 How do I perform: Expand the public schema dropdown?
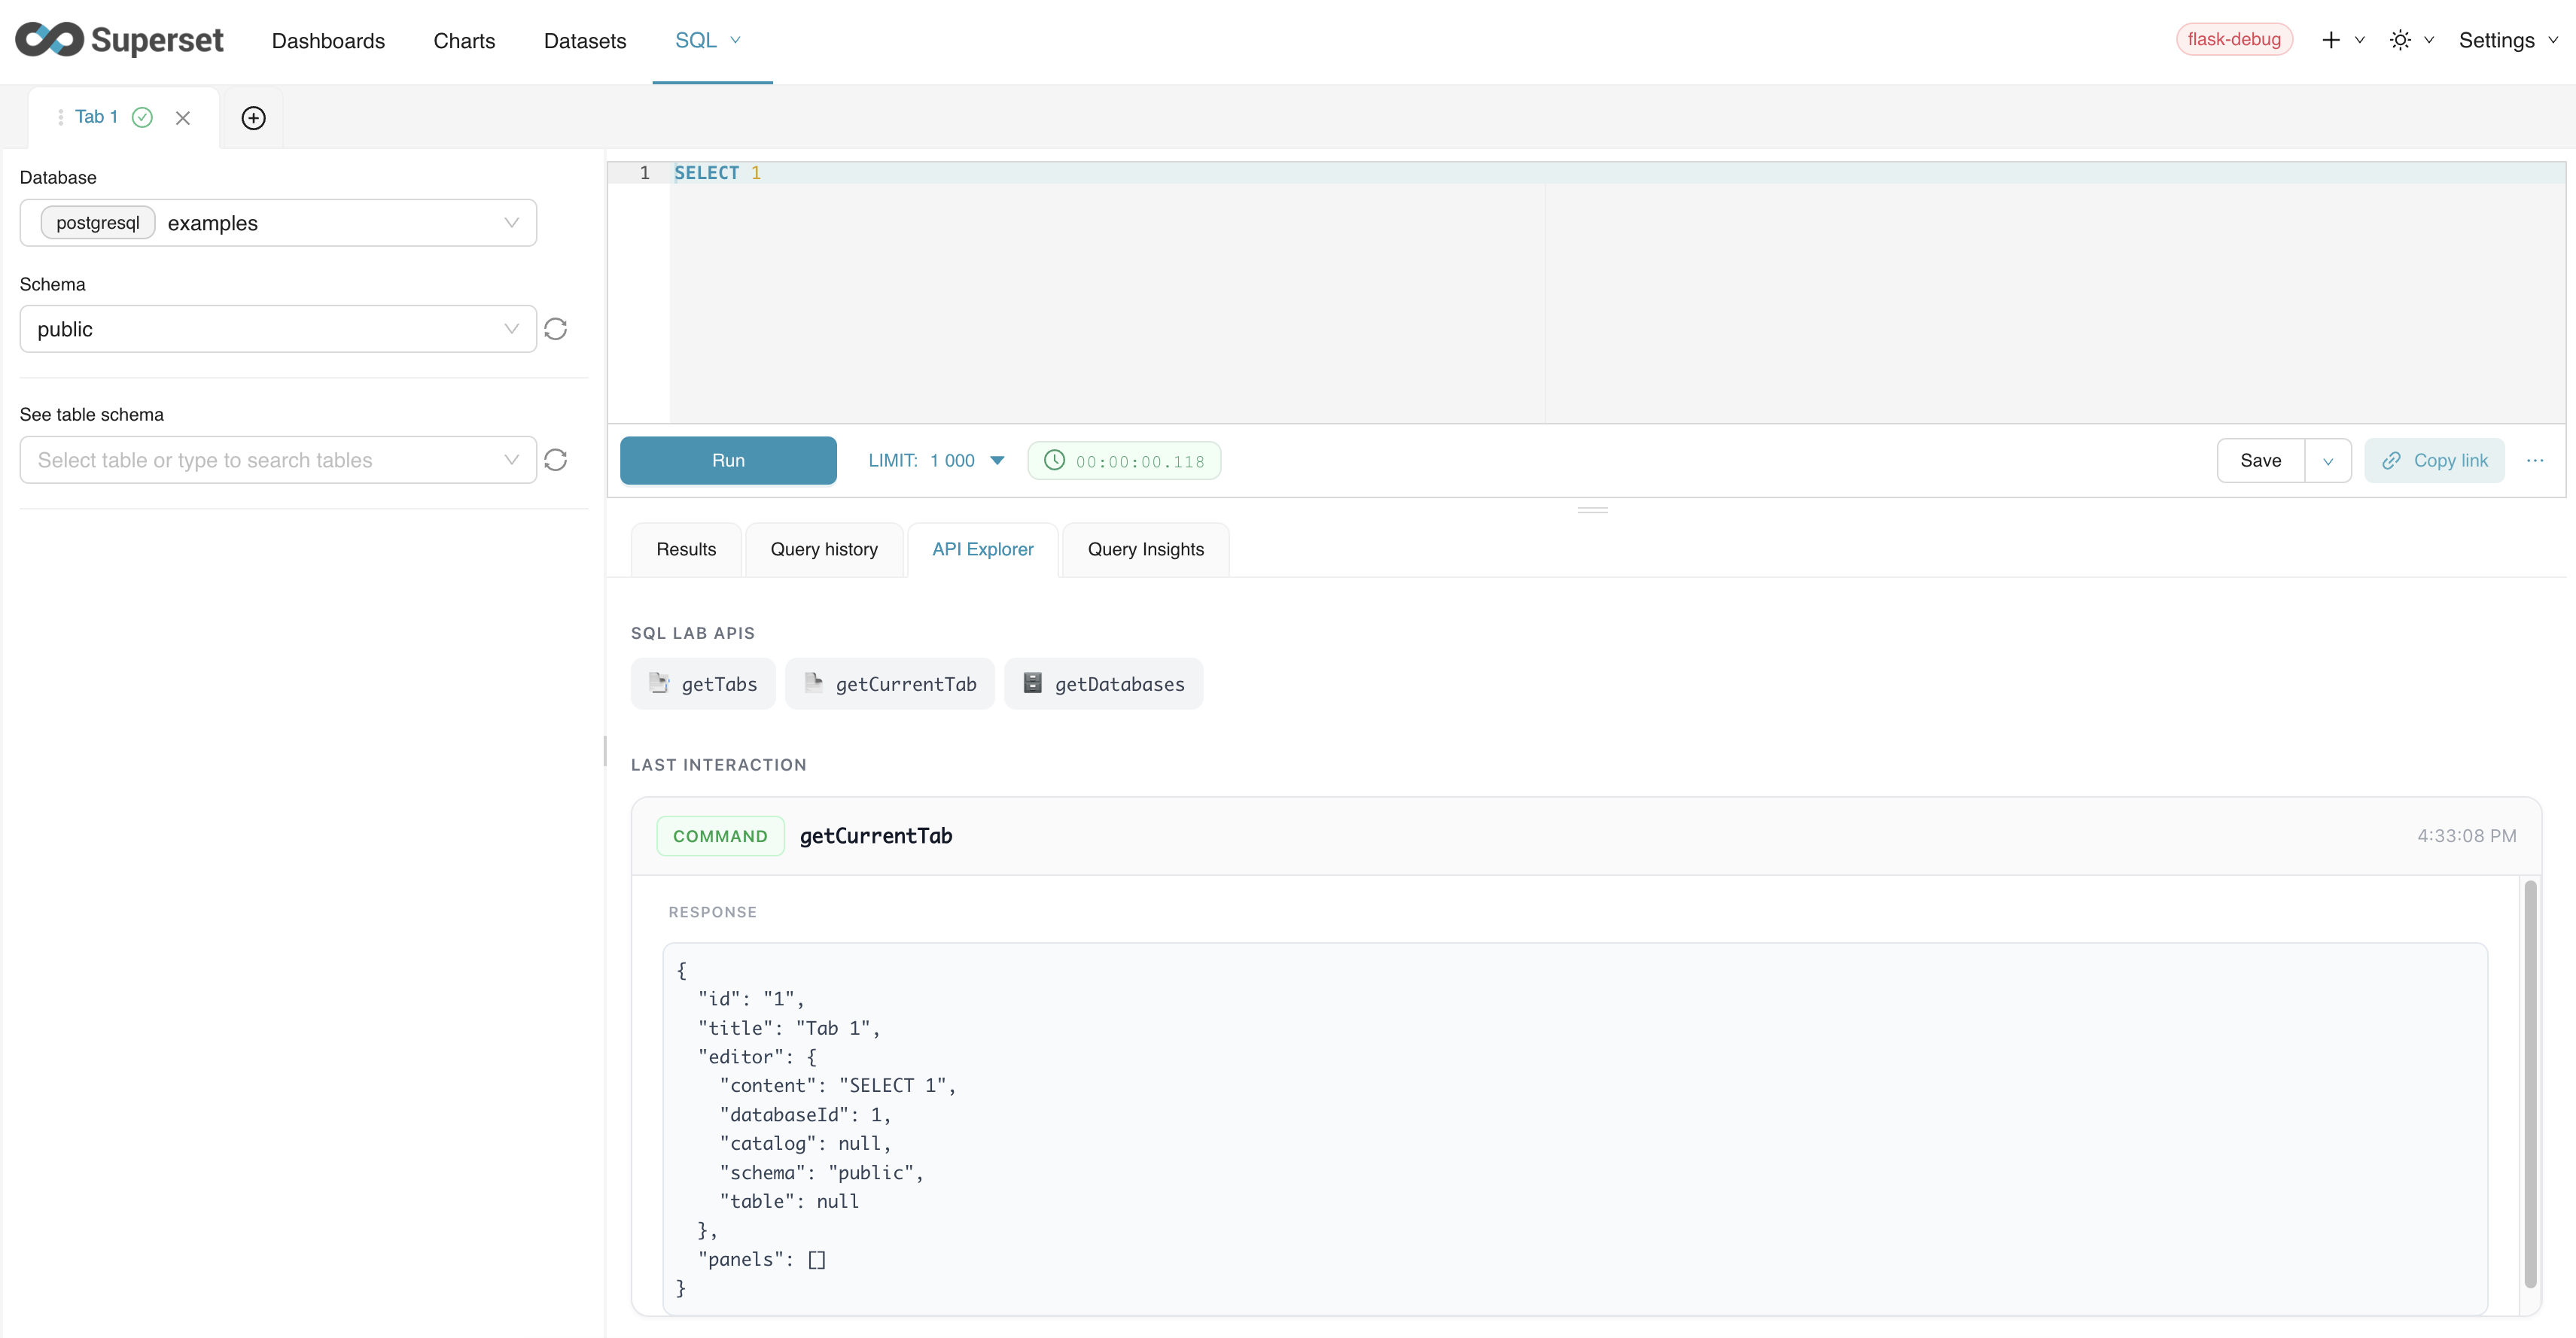278,329
